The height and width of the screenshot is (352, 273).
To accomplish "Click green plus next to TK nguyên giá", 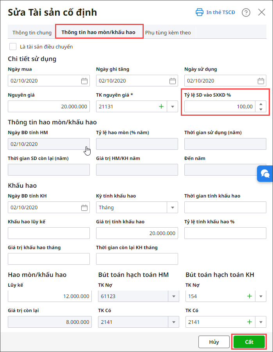I will coord(161,107).
